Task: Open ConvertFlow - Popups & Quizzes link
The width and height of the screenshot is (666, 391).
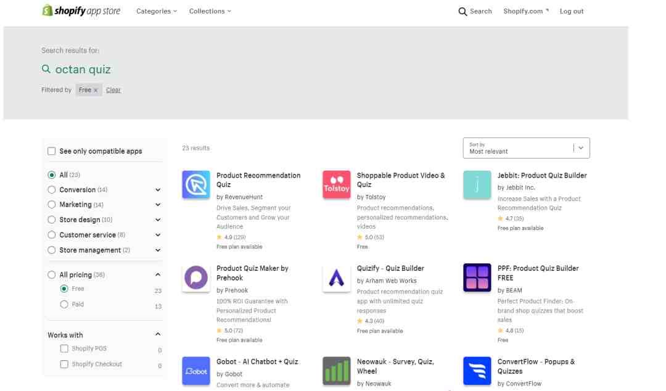Action: coord(536,366)
